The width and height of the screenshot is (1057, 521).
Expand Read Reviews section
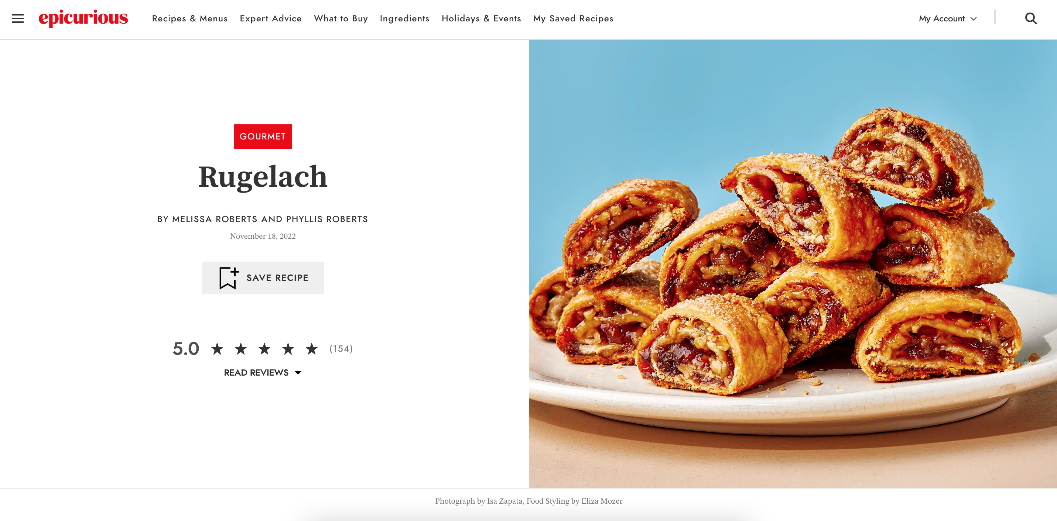tap(263, 373)
